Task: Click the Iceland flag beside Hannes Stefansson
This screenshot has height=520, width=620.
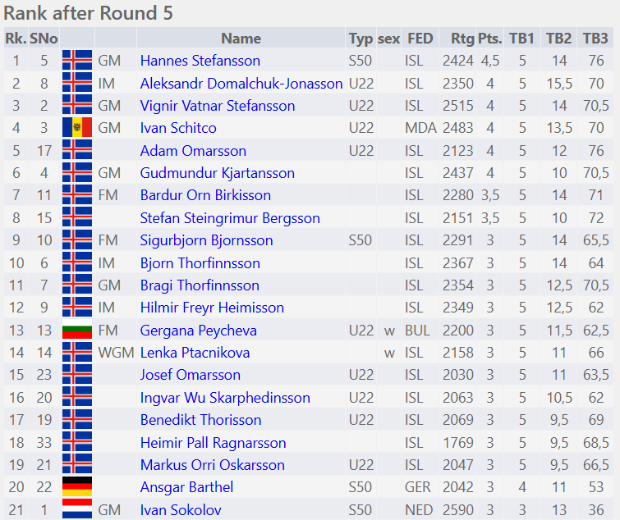Action: (x=77, y=61)
